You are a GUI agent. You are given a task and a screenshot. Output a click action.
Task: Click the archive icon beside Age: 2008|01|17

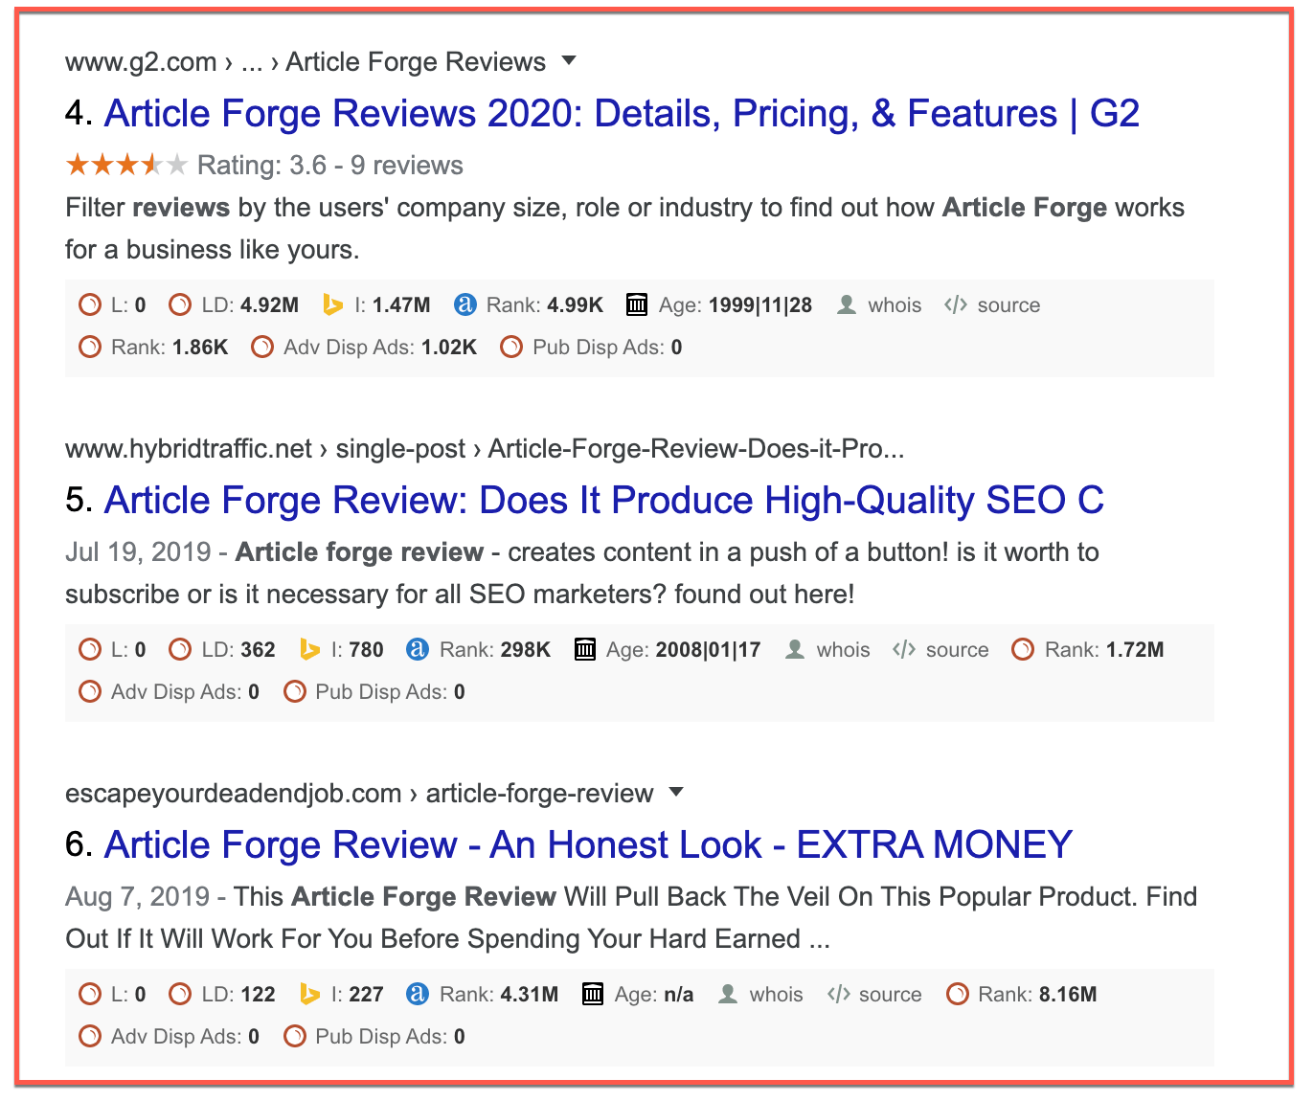(x=585, y=650)
